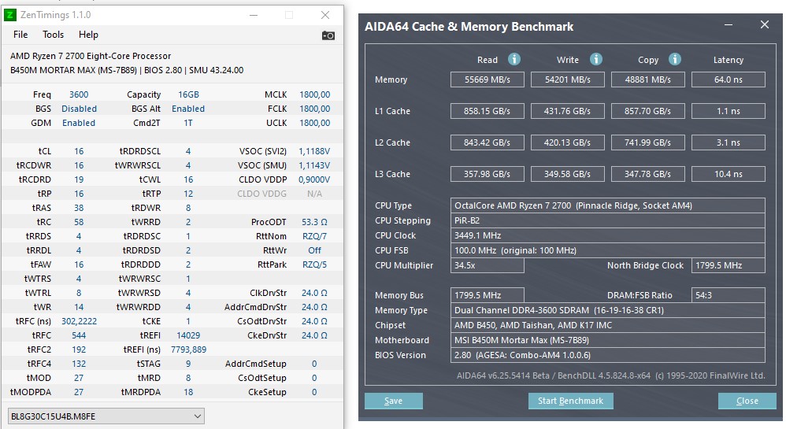Click the GDM value Enabled
This screenshot has width=786, height=429.
pyautogui.click(x=79, y=123)
